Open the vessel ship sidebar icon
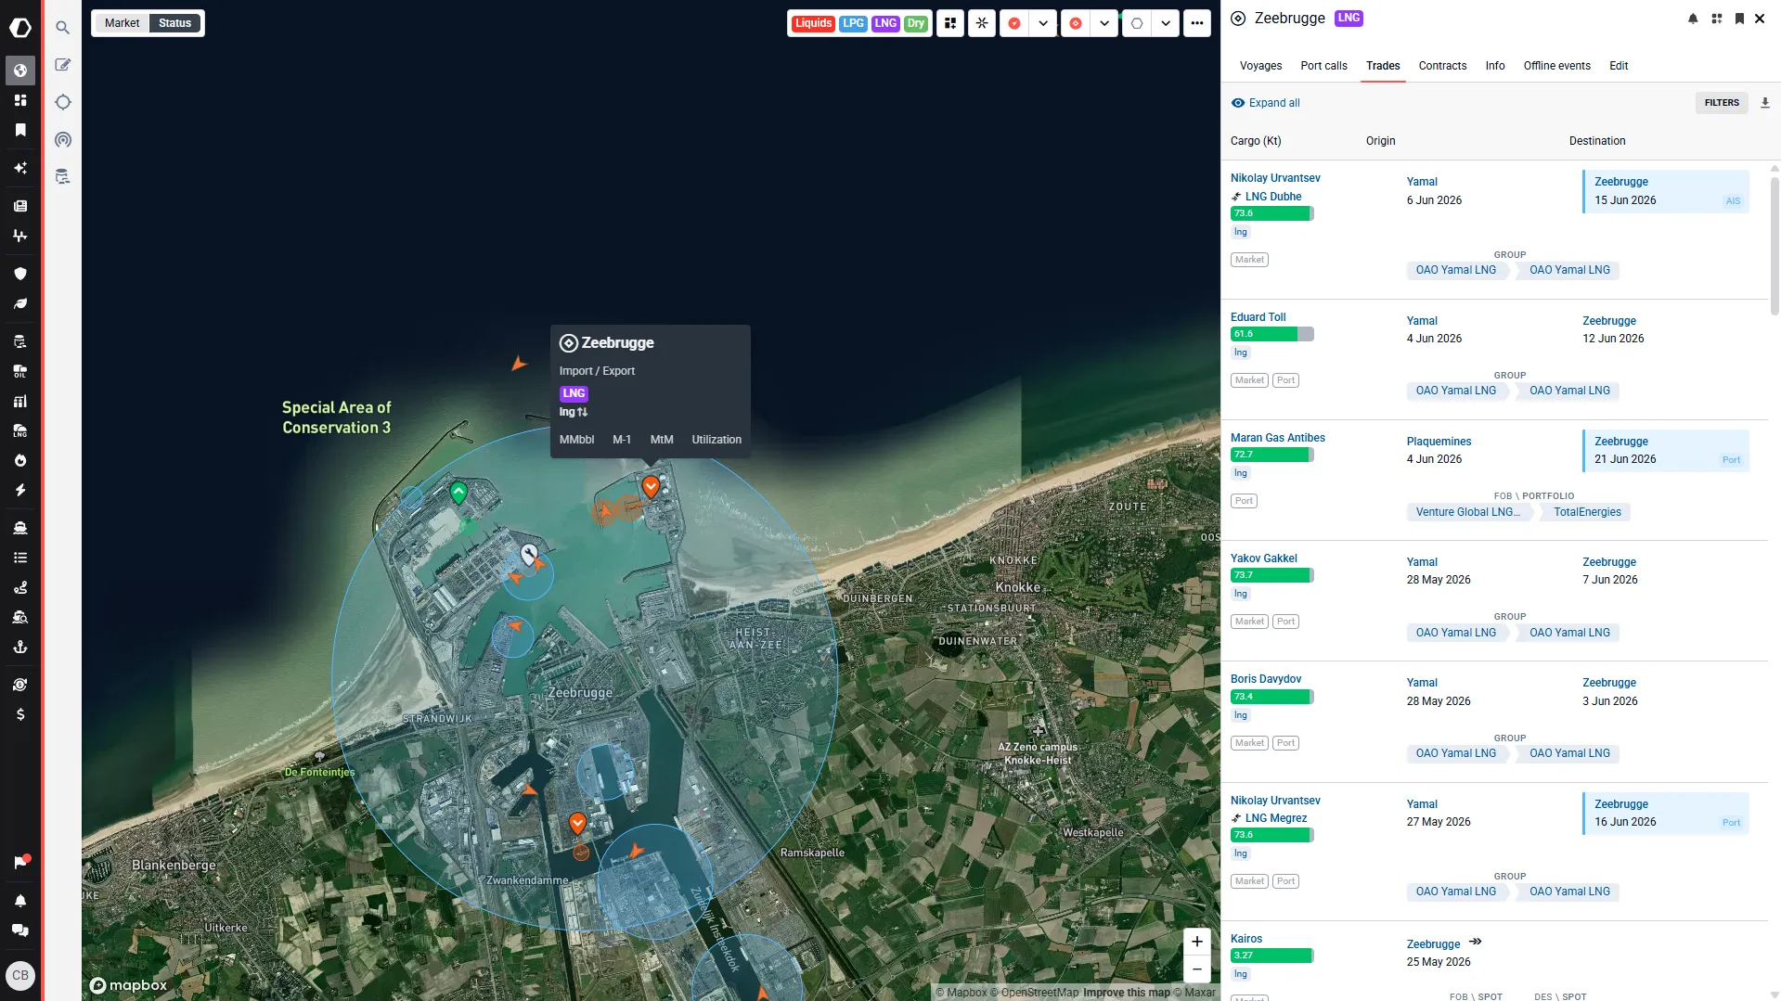Screen dimensions: 1781x1001 (x=20, y=528)
